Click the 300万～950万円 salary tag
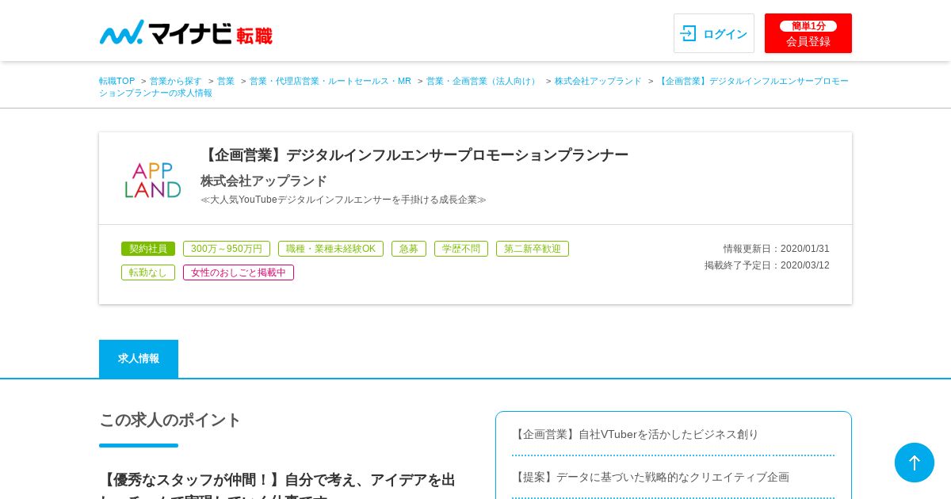This screenshot has width=951, height=499. tap(227, 249)
